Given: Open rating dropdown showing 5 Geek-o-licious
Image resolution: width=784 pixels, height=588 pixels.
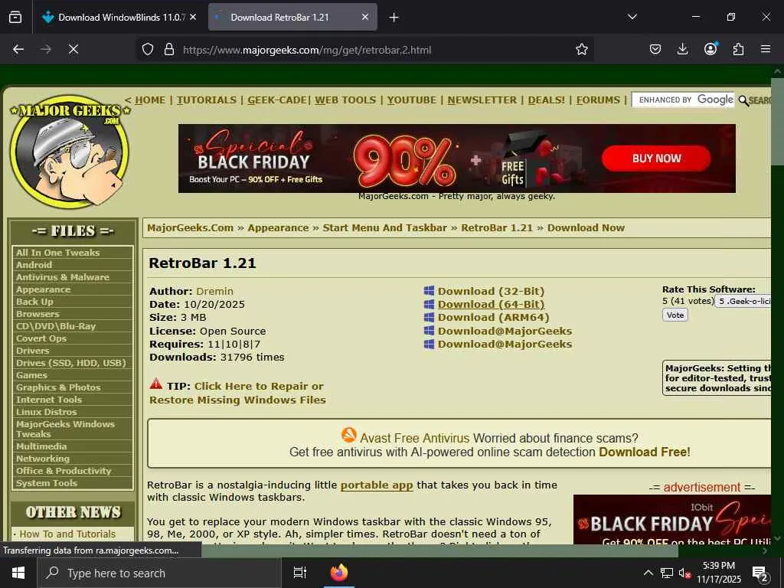Looking at the screenshot, I should tap(743, 301).
